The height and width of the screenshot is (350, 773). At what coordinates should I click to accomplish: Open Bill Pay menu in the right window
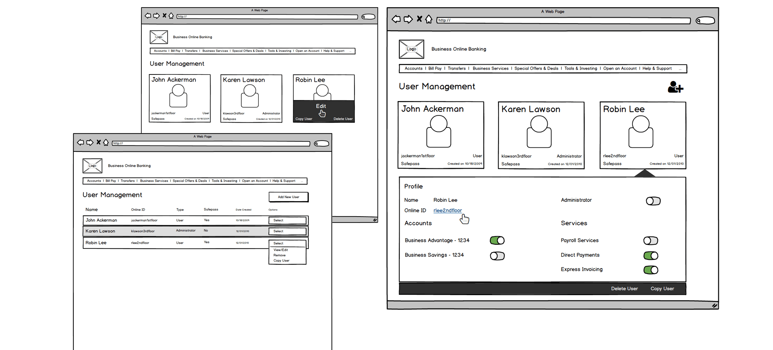tap(435, 68)
